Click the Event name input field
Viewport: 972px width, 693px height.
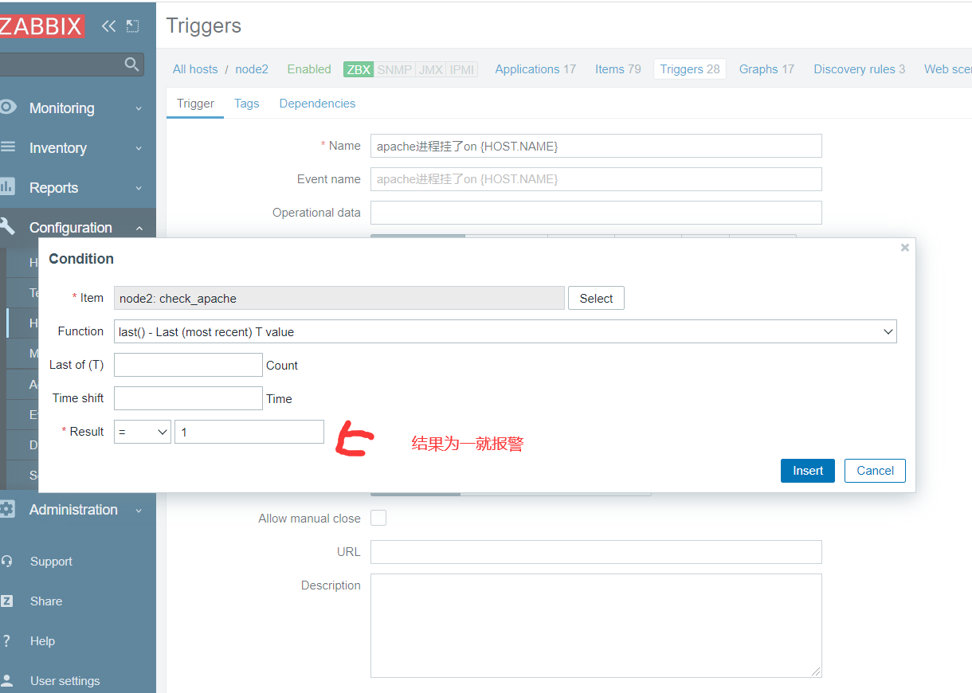[596, 179]
